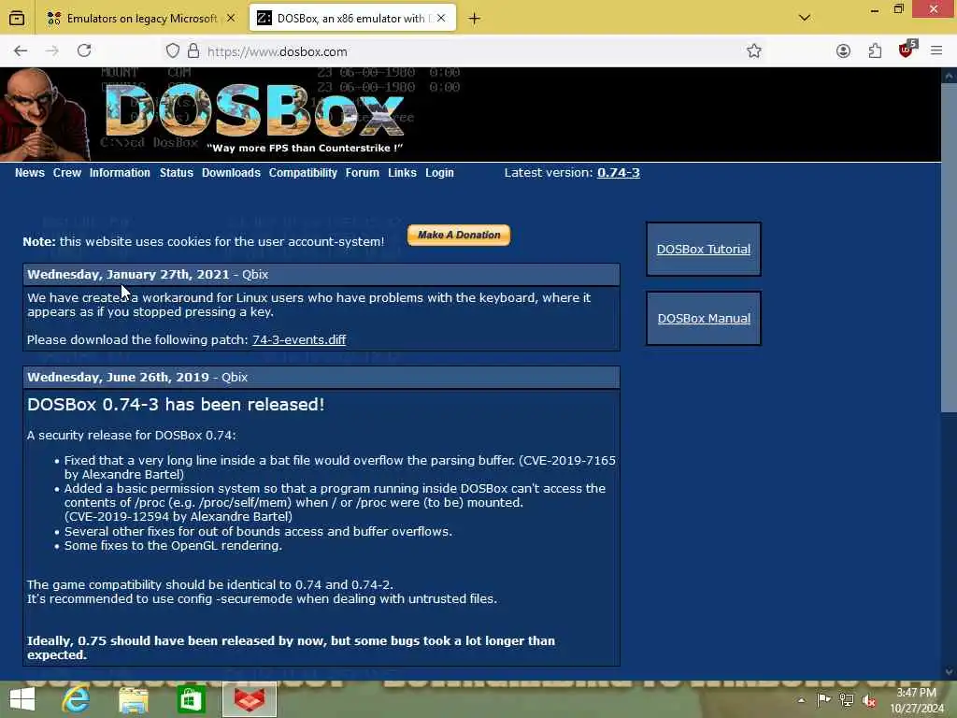Open the shield tracking protection icon
The height and width of the screenshot is (718, 957).
coord(173,50)
